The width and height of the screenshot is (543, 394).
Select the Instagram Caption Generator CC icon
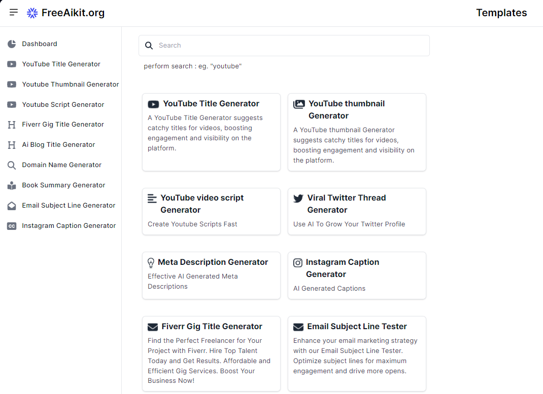pyautogui.click(x=11, y=225)
